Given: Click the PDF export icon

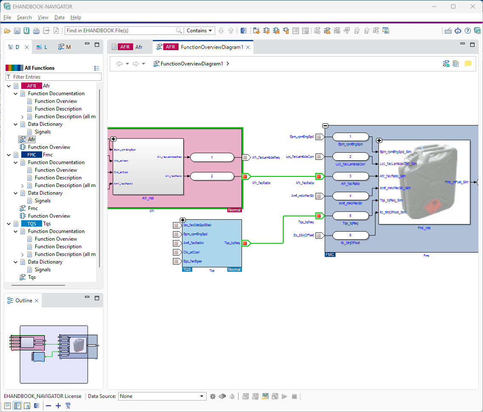Looking at the screenshot, I should click(x=56, y=31).
